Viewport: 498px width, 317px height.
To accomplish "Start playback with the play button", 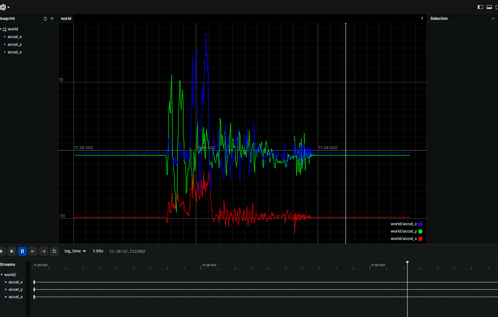I will [2, 251].
